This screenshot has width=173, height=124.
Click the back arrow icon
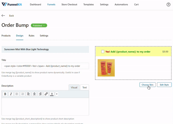3,16
